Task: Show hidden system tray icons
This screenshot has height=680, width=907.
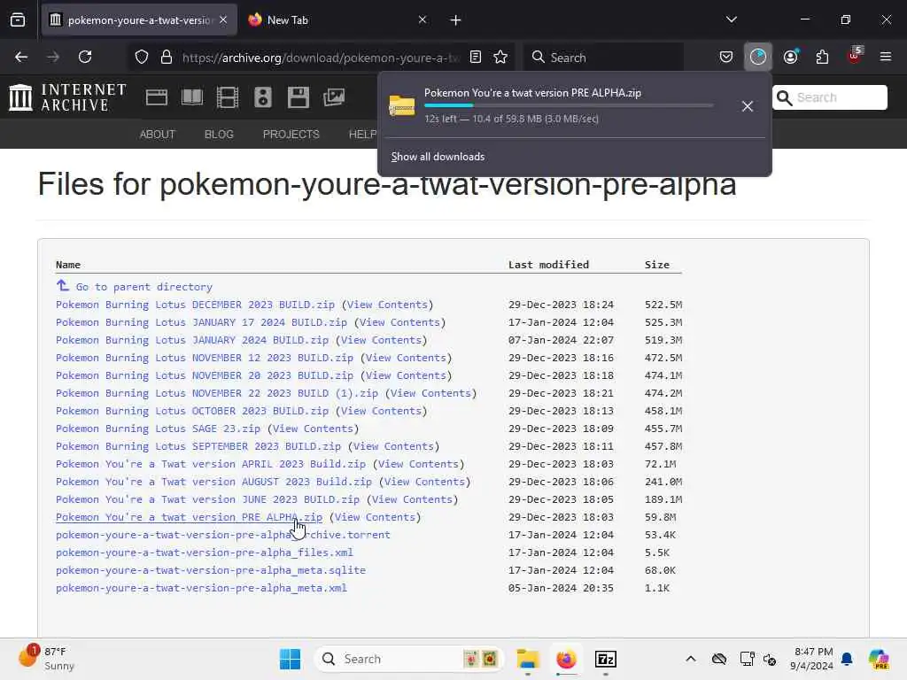Action: (x=691, y=659)
